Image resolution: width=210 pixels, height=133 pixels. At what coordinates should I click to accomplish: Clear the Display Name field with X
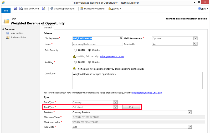pyautogui.click(x=121, y=38)
